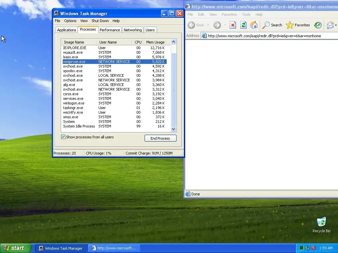
Task: Click the page icon in the Address bar
Action: 204,36
